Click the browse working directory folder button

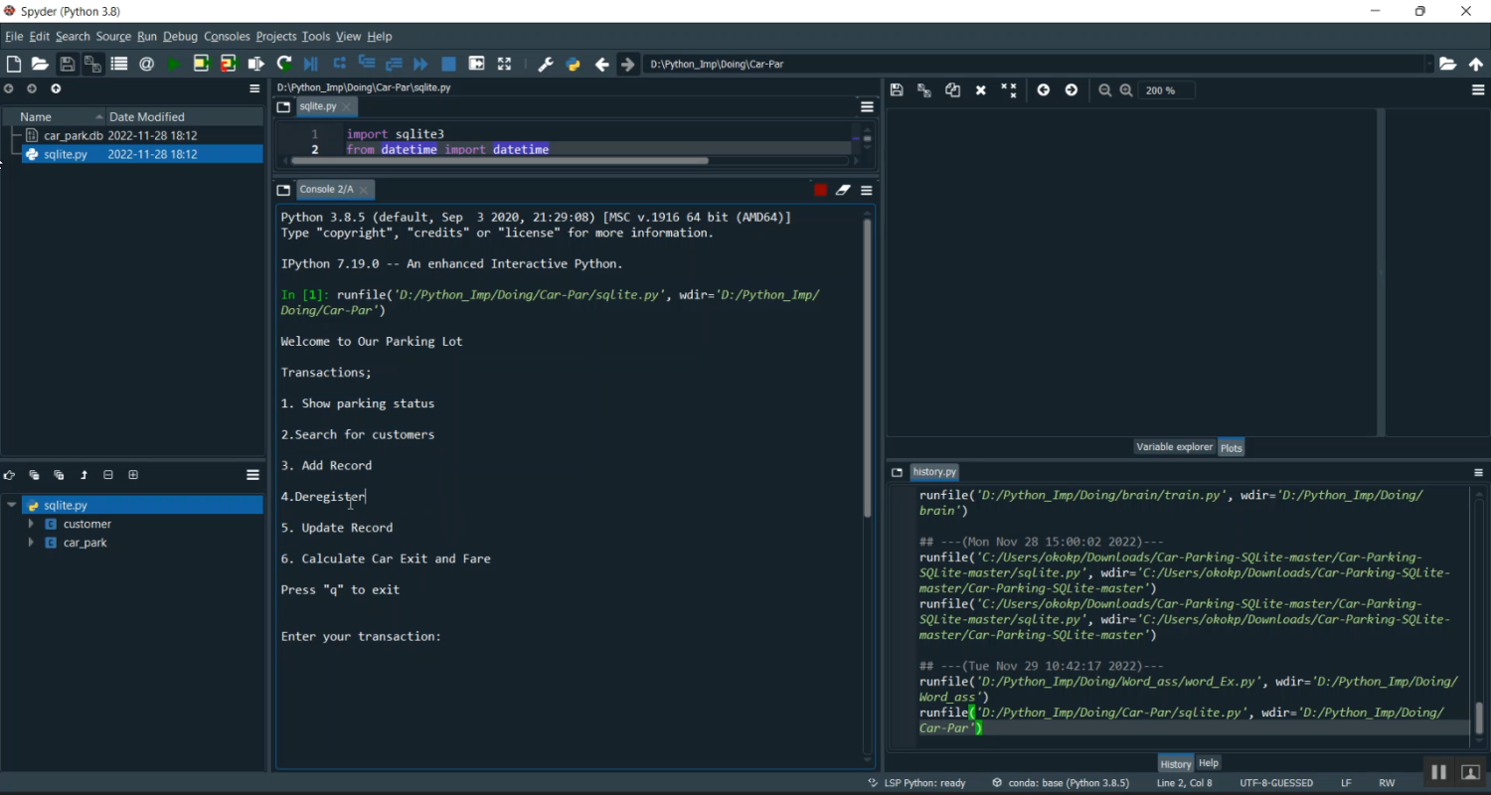click(x=1448, y=64)
